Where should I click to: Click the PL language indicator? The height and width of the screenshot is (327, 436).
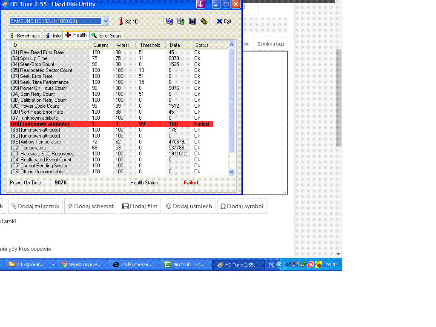pyautogui.click(x=271, y=265)
